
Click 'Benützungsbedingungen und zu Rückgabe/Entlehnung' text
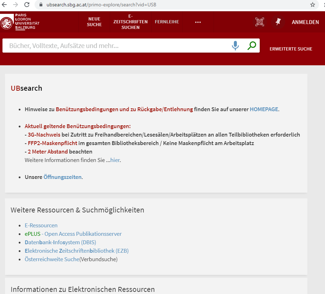(124, 109)
